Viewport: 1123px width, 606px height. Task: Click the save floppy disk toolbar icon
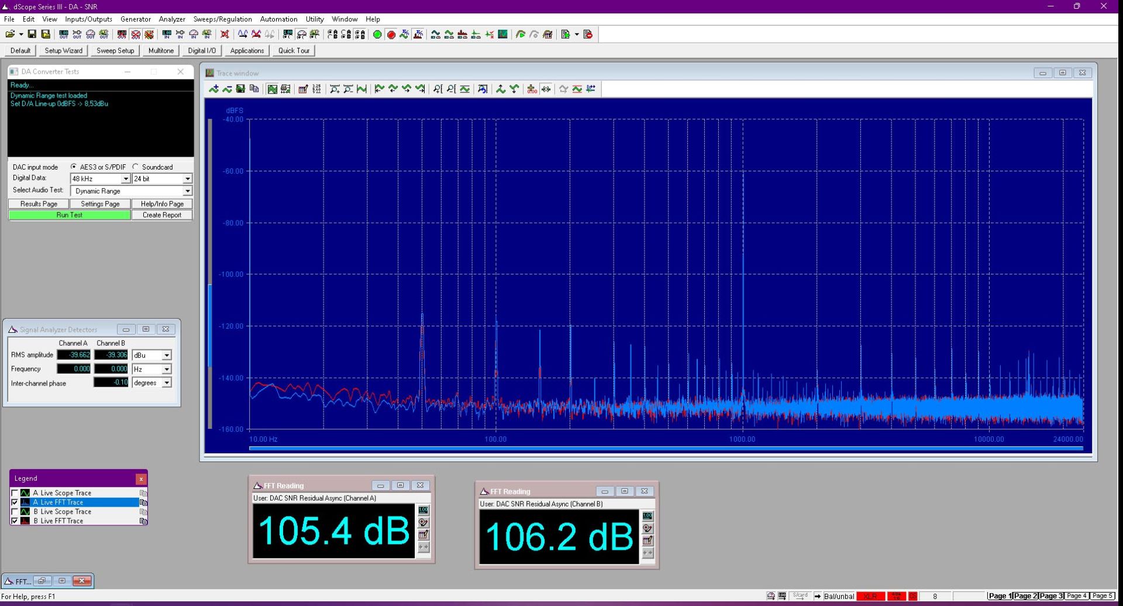32,35
